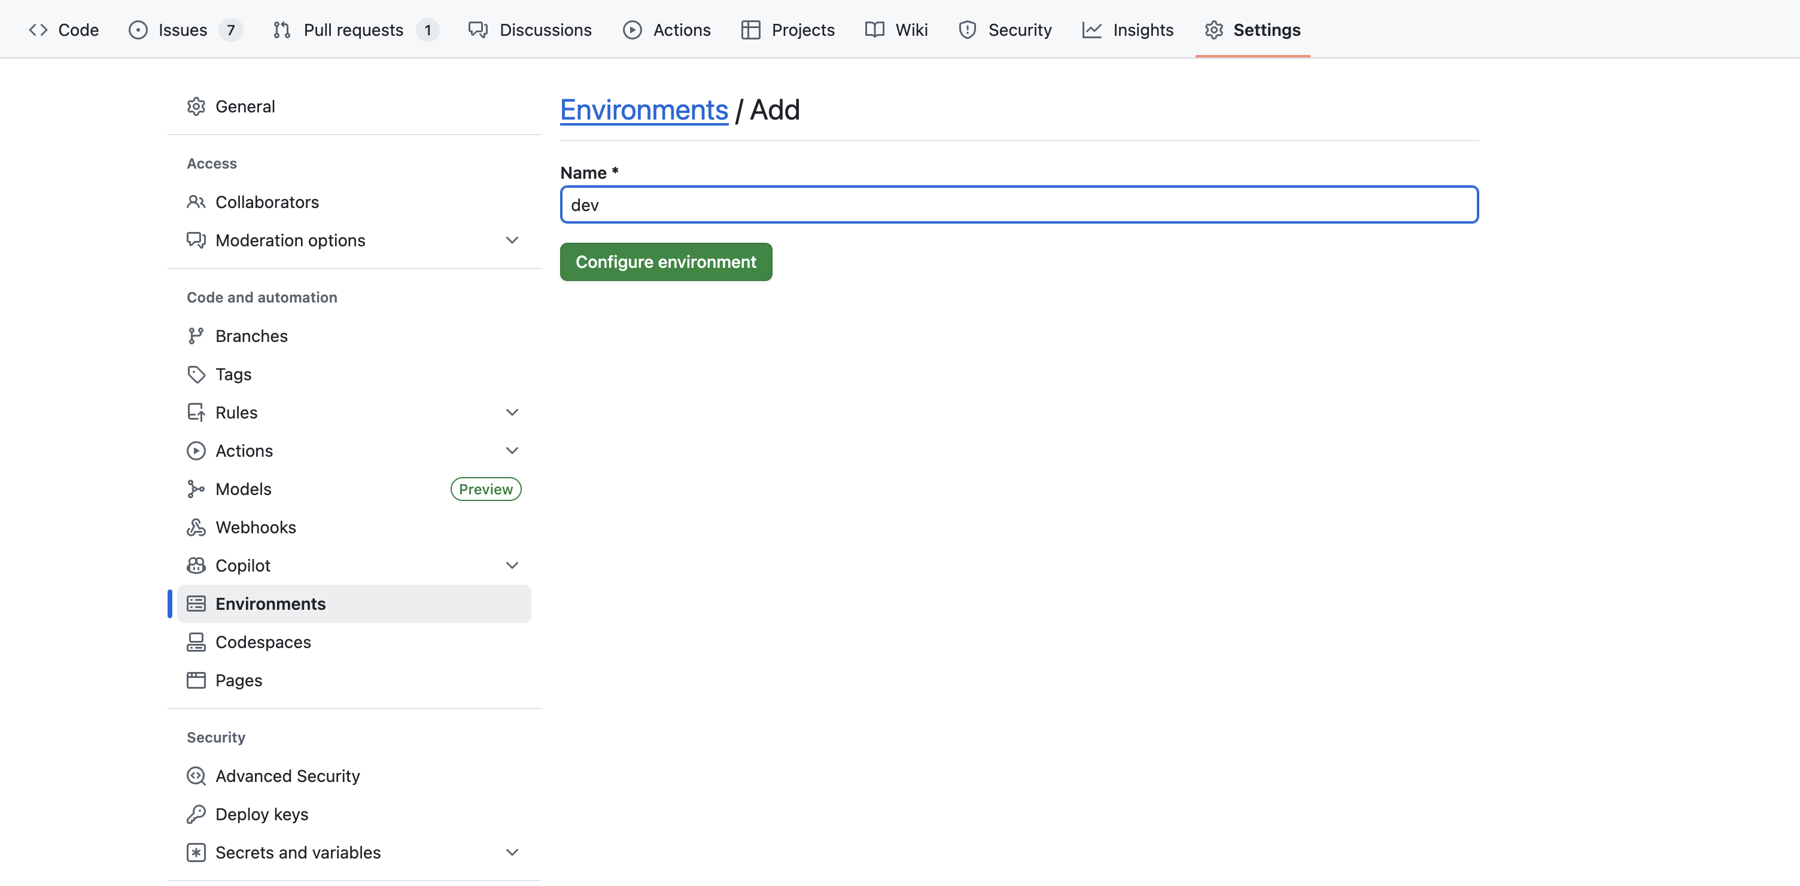Select the Branches settings icon
The width and height of the screenshot is (1800, 886).
(x=196, y=335)
